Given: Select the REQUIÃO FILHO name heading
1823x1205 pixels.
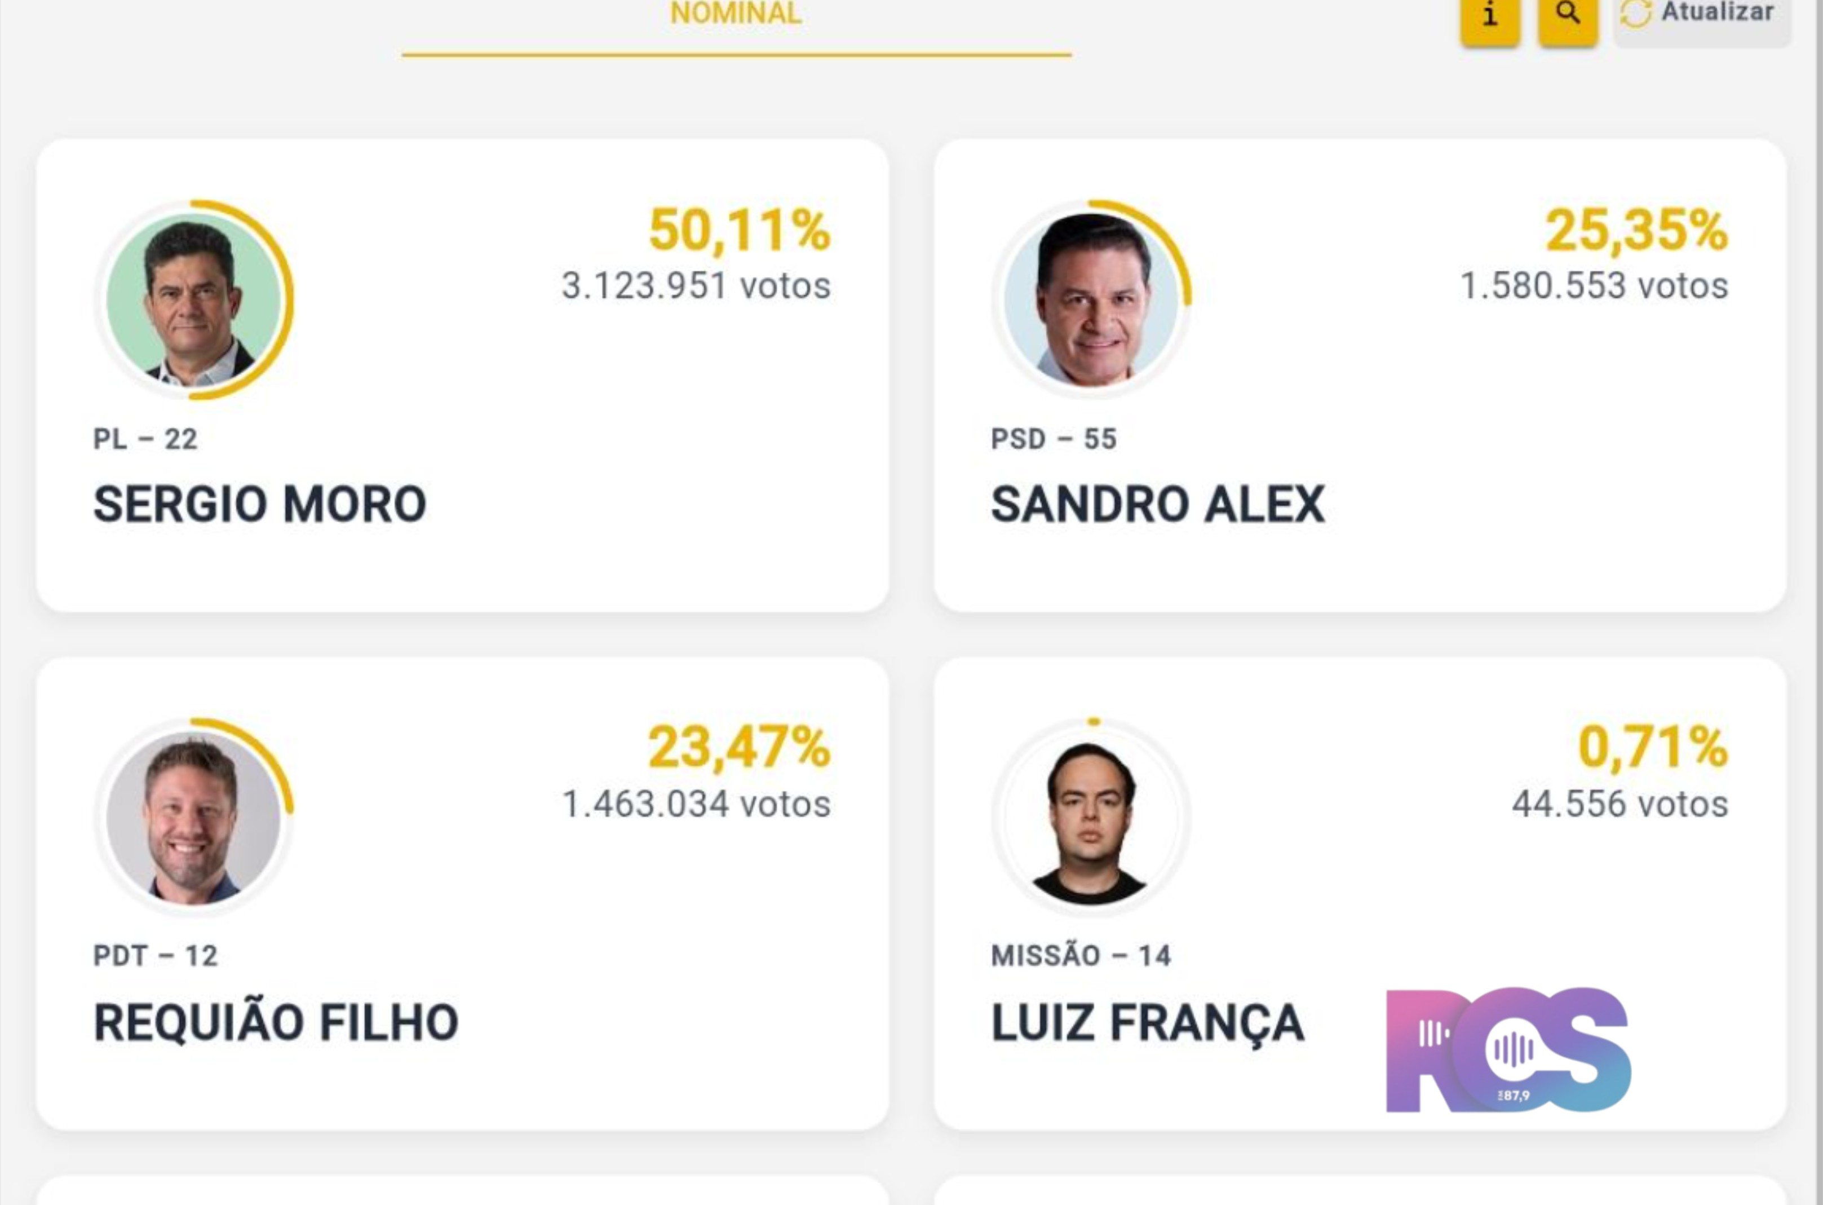Looking at the screenshot, I should 276,1022.
